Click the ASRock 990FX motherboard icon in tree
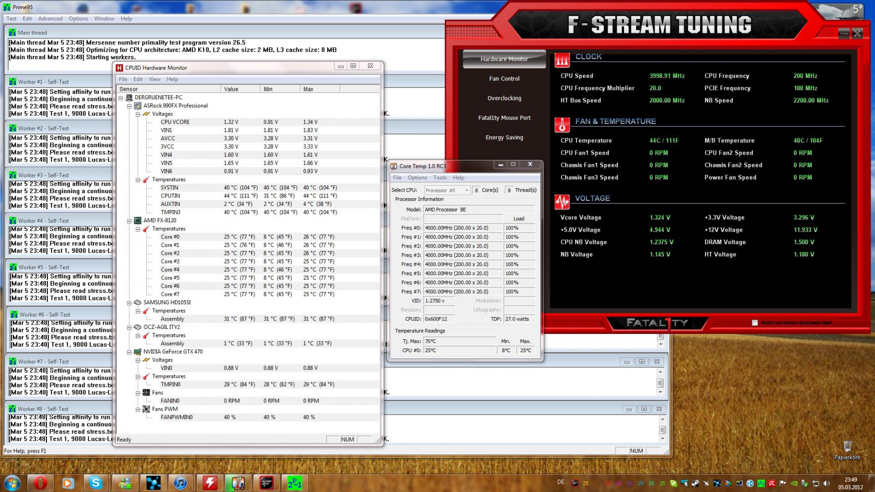This screenshot has width=875, height=492. [137, 106]
